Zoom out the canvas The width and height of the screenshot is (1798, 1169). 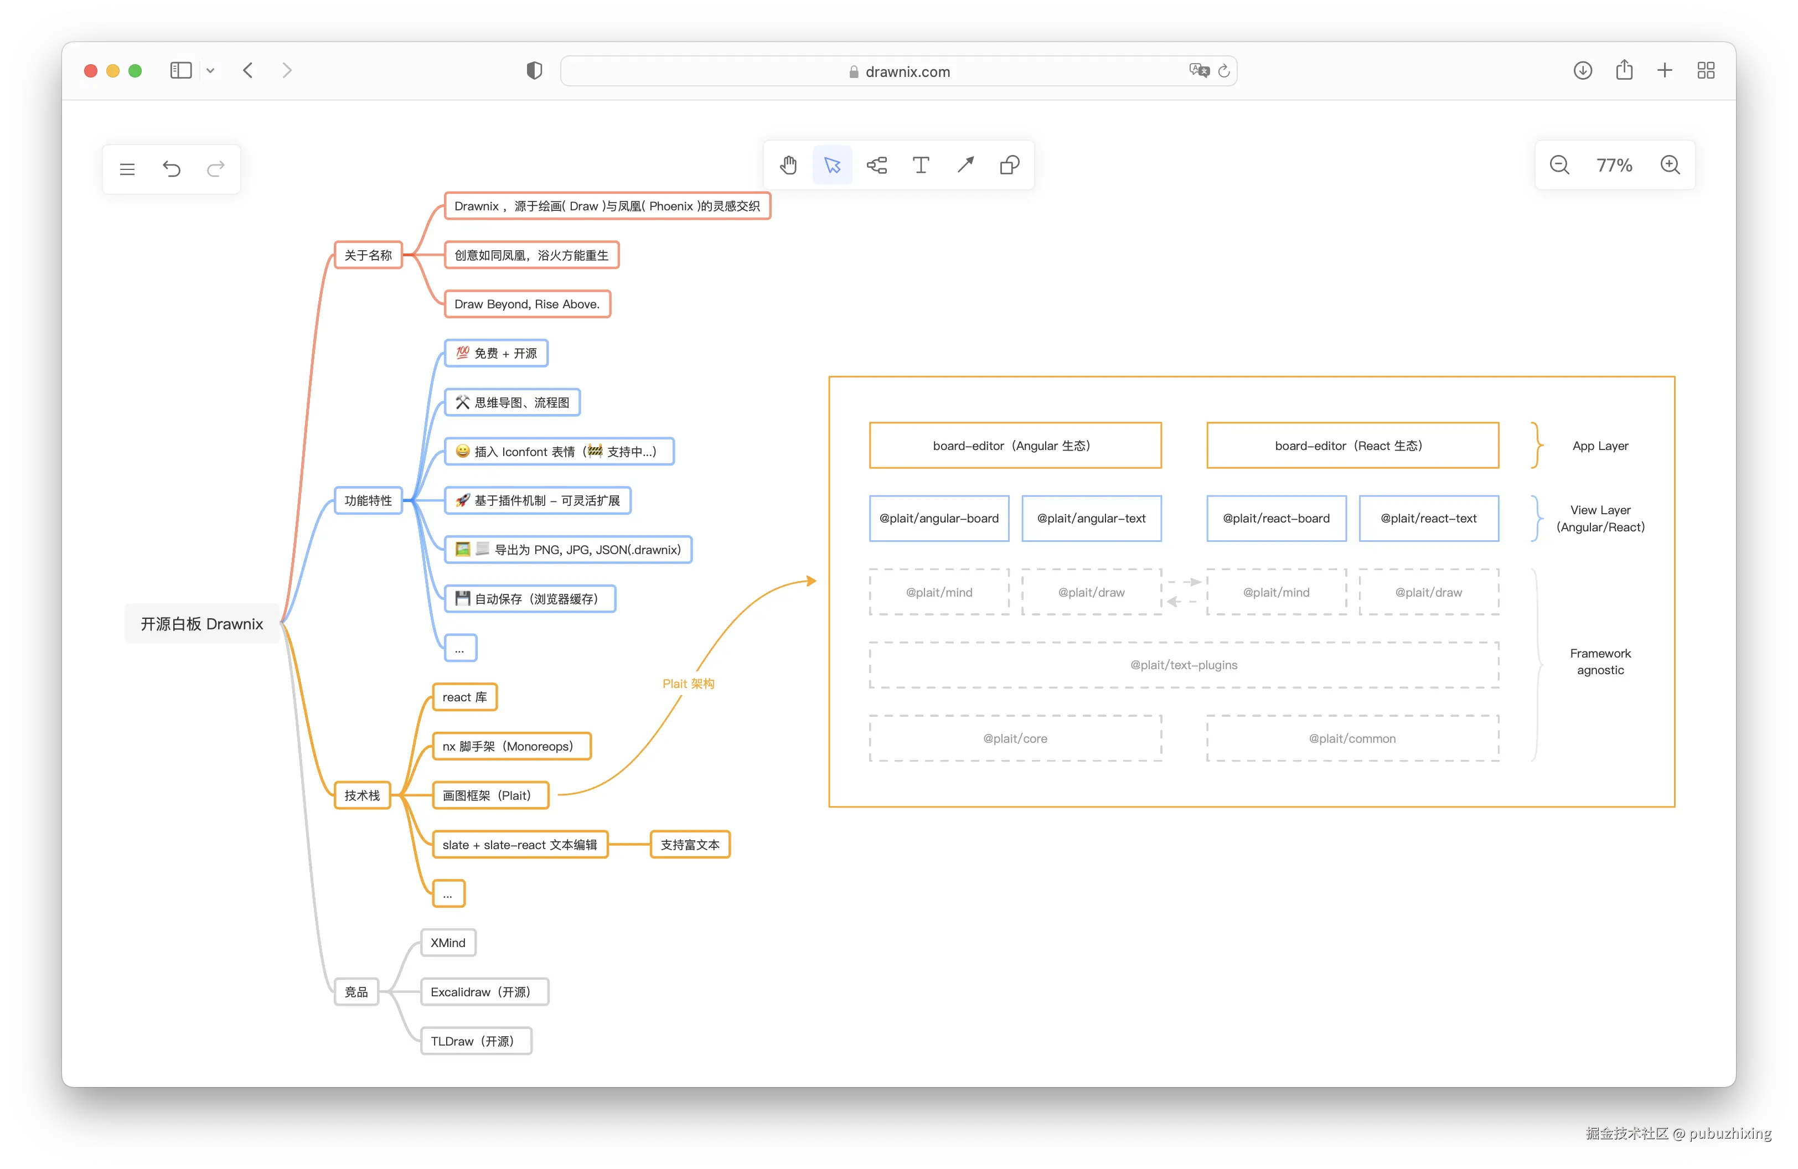tap(1559, 164)
